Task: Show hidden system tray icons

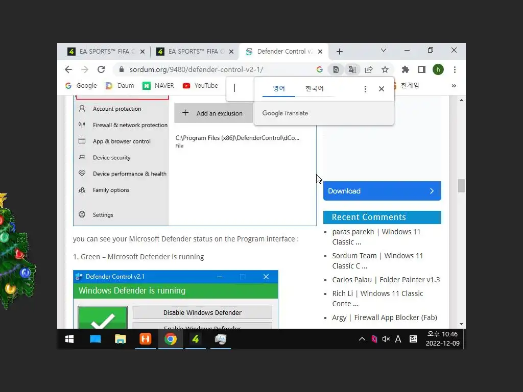Action: coord(362,339)
